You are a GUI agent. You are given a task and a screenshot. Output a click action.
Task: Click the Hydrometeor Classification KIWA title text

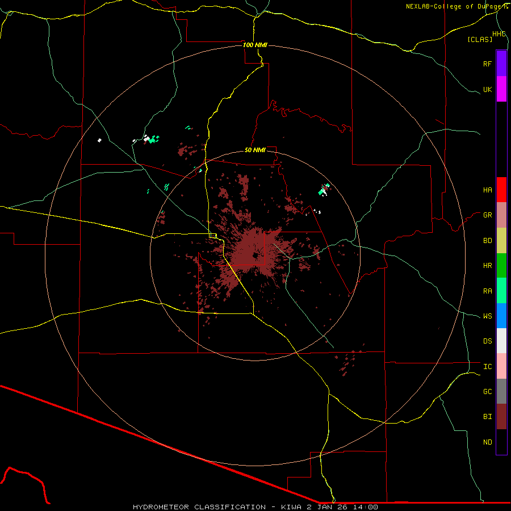pyautogui.click(x=255, y=507)
